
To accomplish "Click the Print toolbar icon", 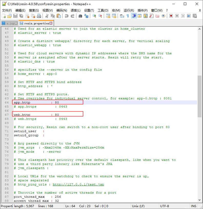I will [39, 16].
